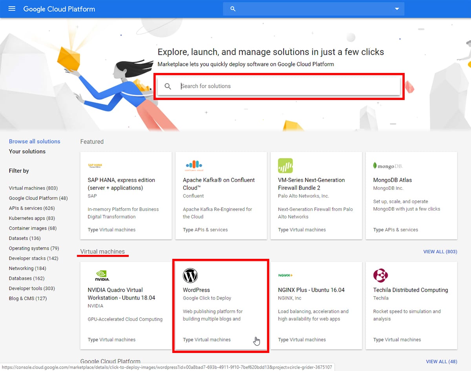
Task: Open VIEW ALL (48) Google Cloud Platform
Action: (442, 362)
